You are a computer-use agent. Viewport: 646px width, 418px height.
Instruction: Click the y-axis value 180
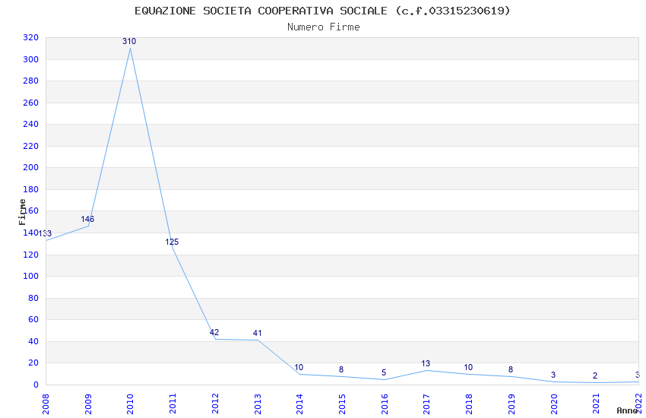tap(31, 189)
